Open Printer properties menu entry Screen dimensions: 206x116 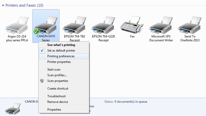[x=59, y=62]
